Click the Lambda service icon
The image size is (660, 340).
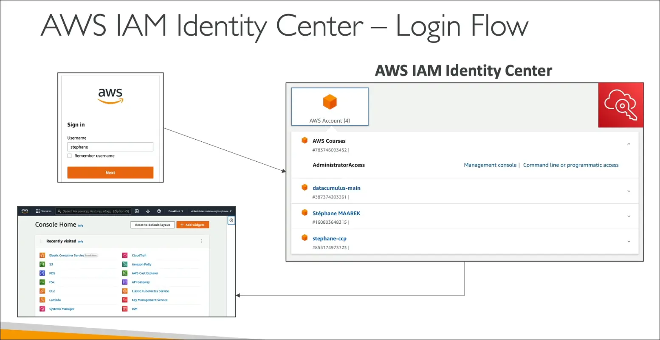click(x=42, y=300)
